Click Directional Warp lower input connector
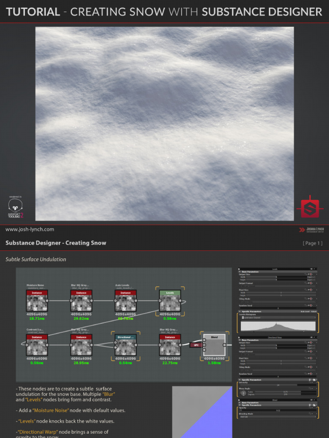This screenshot has height=438, width=329. coord(116,347)
